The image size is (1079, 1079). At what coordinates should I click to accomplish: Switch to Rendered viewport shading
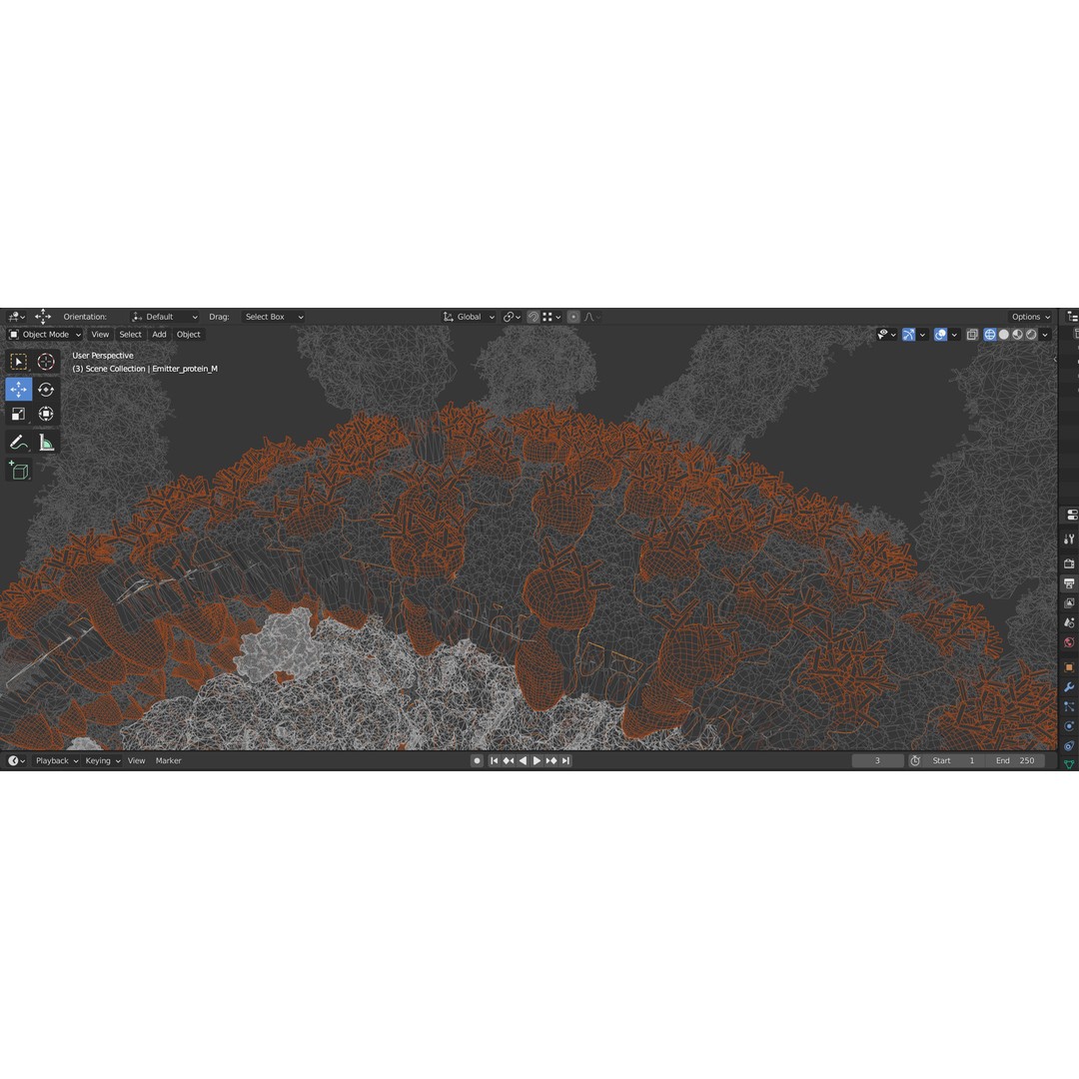pos(1031,335)
